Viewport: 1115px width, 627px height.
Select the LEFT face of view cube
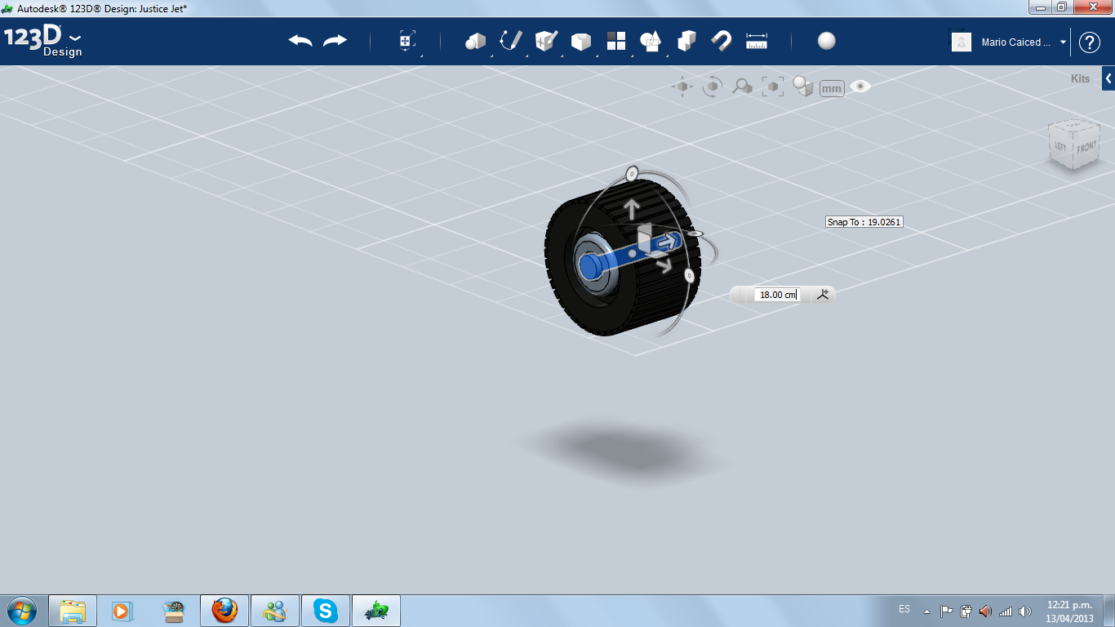[1060, 147]
